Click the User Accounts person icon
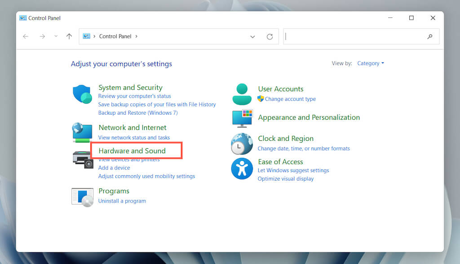 click(x=242, y=94)
